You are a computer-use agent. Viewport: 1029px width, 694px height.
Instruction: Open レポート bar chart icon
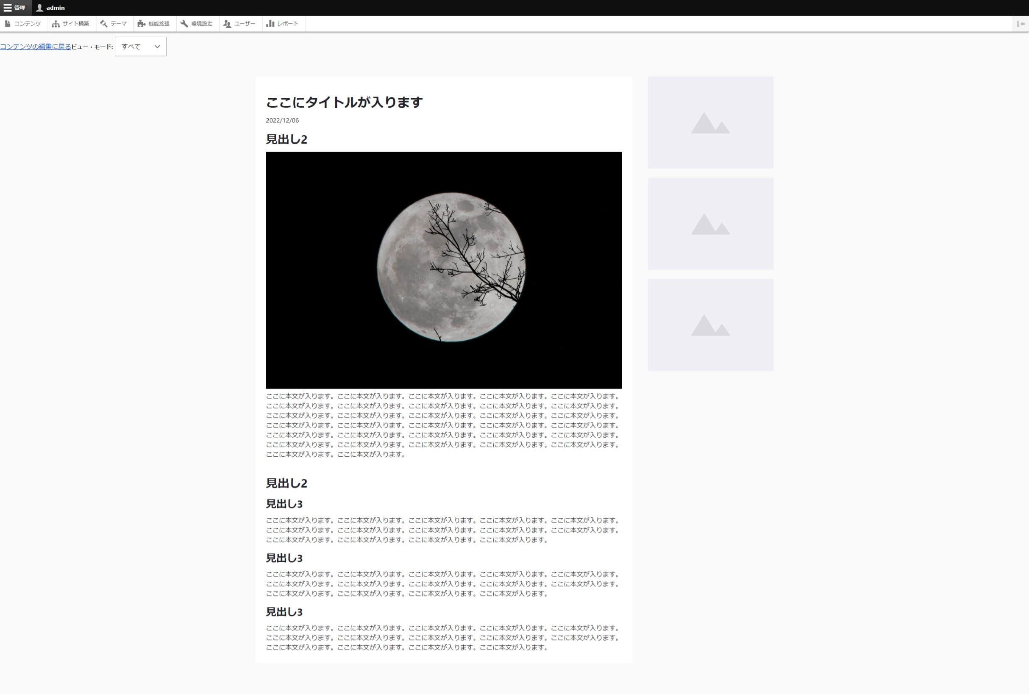coord(270,23)
